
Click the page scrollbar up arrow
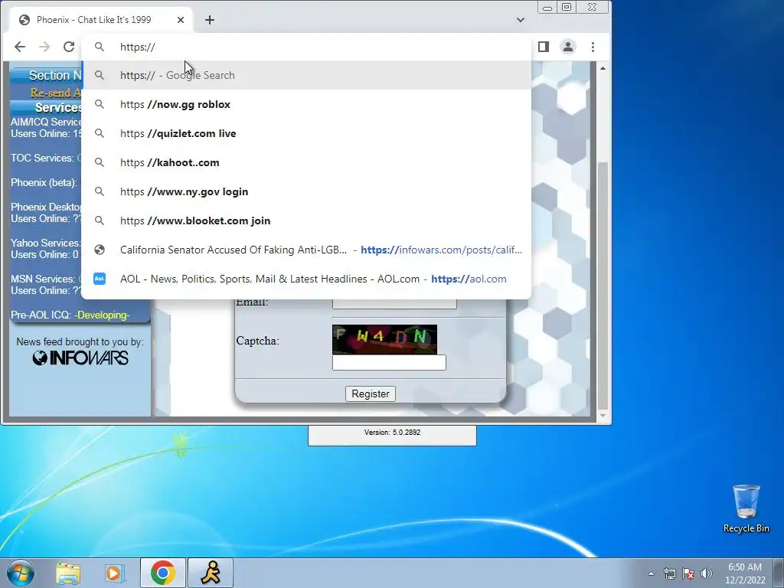603,68
